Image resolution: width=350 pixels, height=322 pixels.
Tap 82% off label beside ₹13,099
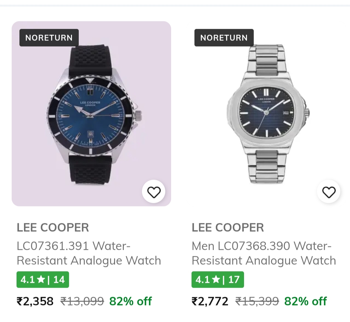coord(131,301)
